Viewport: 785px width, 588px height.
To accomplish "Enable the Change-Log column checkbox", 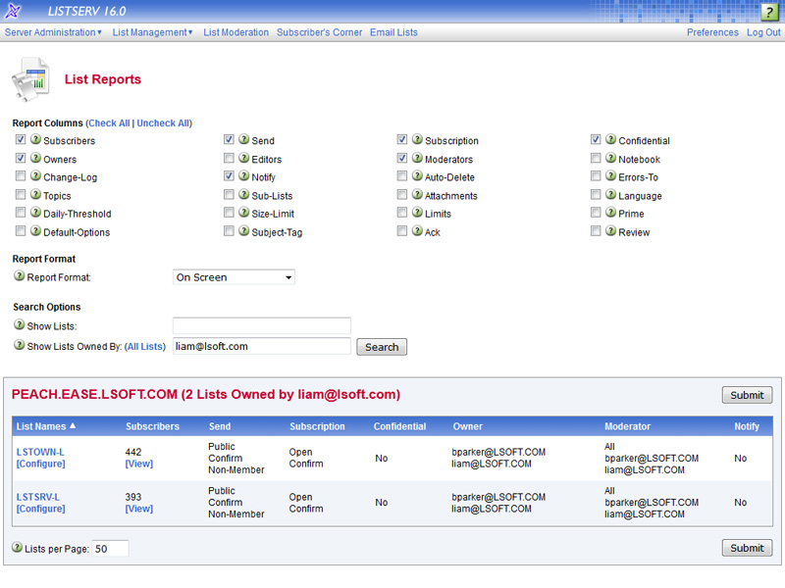I will click(21, 176).
